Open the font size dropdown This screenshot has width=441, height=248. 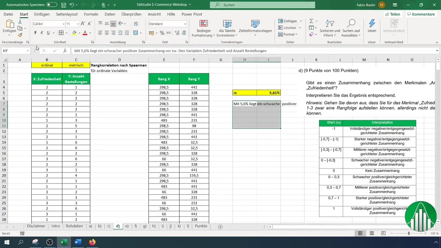[78, 24]
